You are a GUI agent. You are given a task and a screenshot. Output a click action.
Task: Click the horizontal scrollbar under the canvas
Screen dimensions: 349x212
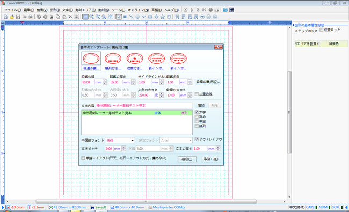146,202
